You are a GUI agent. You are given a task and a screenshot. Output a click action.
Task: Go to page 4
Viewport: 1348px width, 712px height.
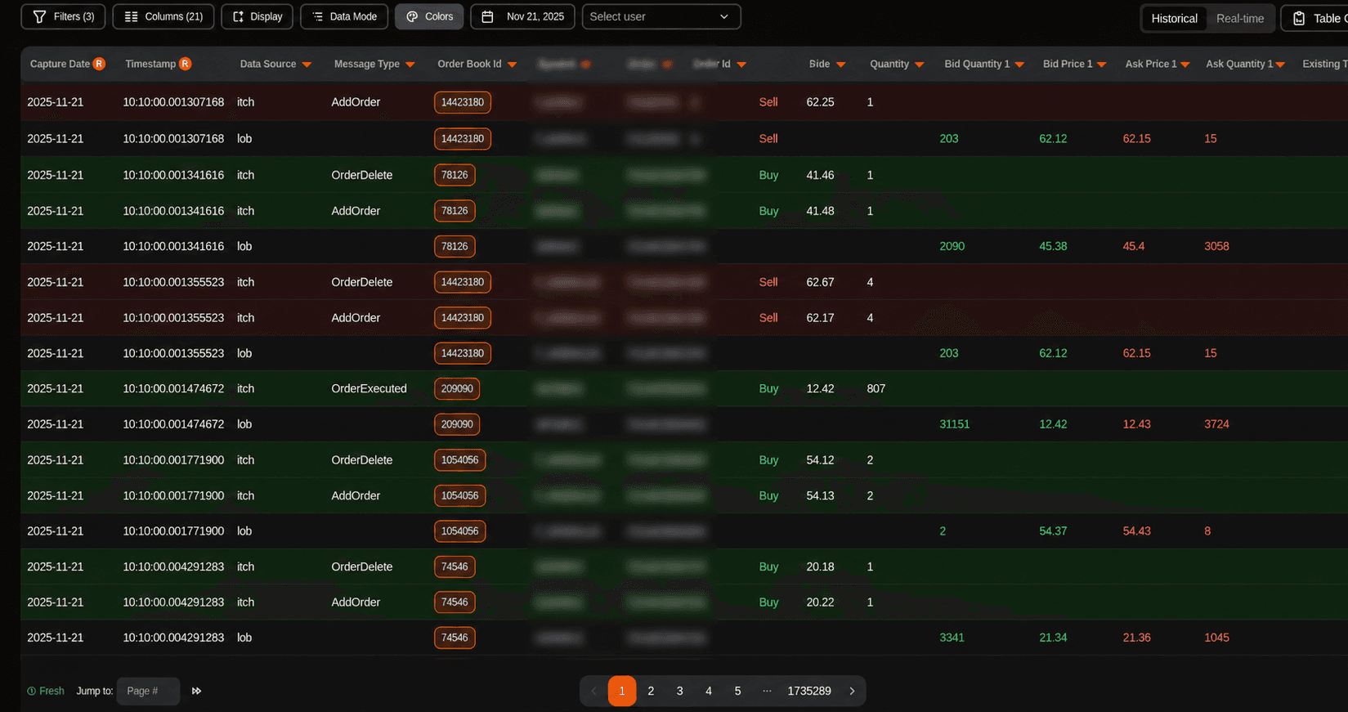(709, 691)
